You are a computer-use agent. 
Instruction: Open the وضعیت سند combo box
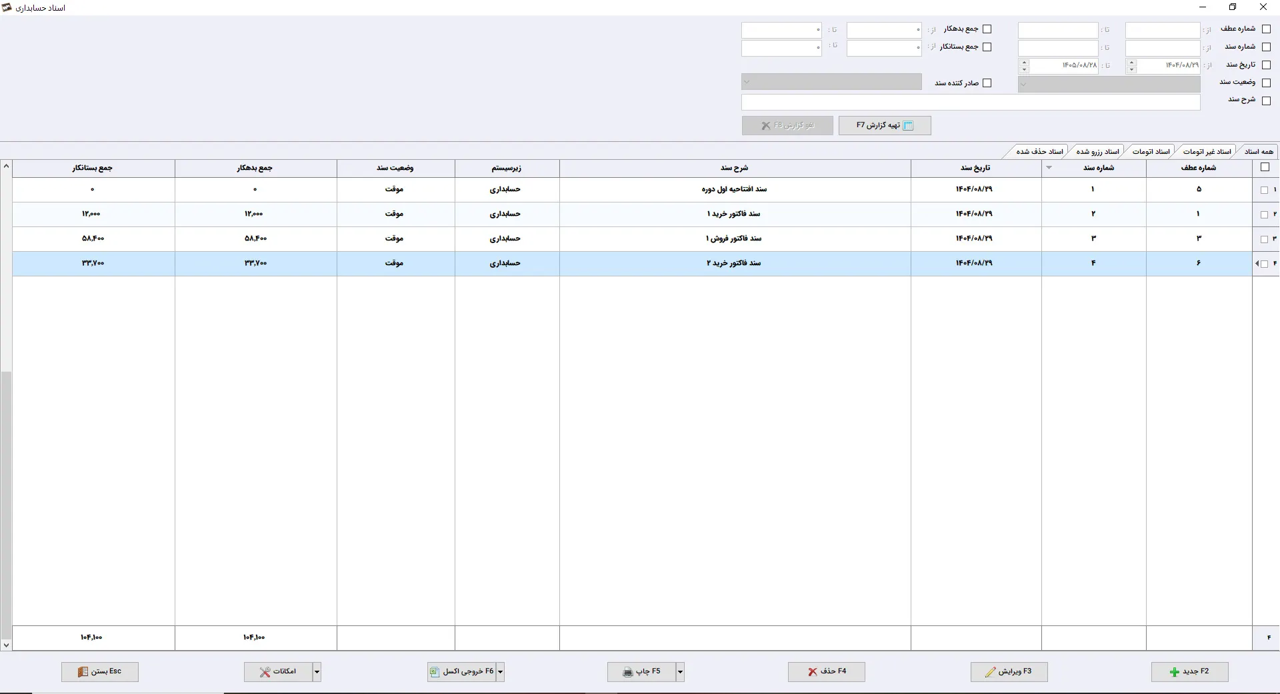point(1109,84)
